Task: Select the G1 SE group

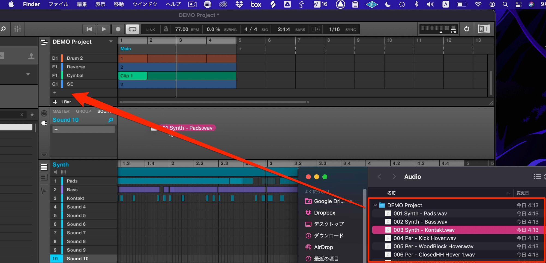Action: pyautogui.click(x=83, y=84)
